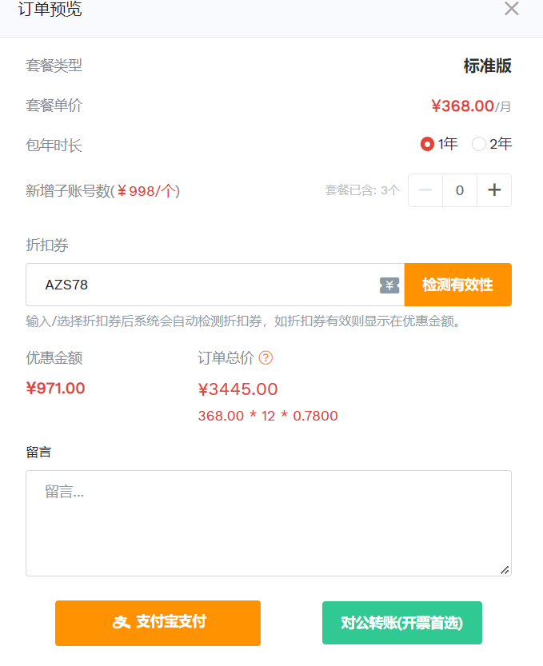This screenshot has height=666, width=543.
Task: Grab the textarea resize handle corner
Action: pyautogui.click(x=505, y=569)
